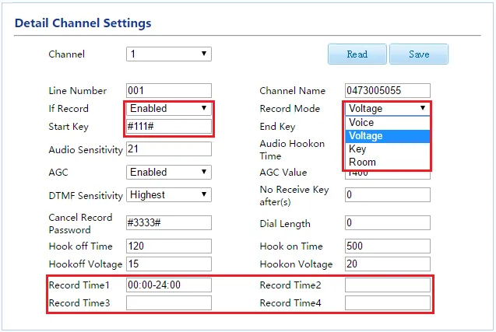This screenshot has width=496, height=332.
Task: Select Voice in Record Mode list
Action: pyautogui.click(x=387, y=123)
